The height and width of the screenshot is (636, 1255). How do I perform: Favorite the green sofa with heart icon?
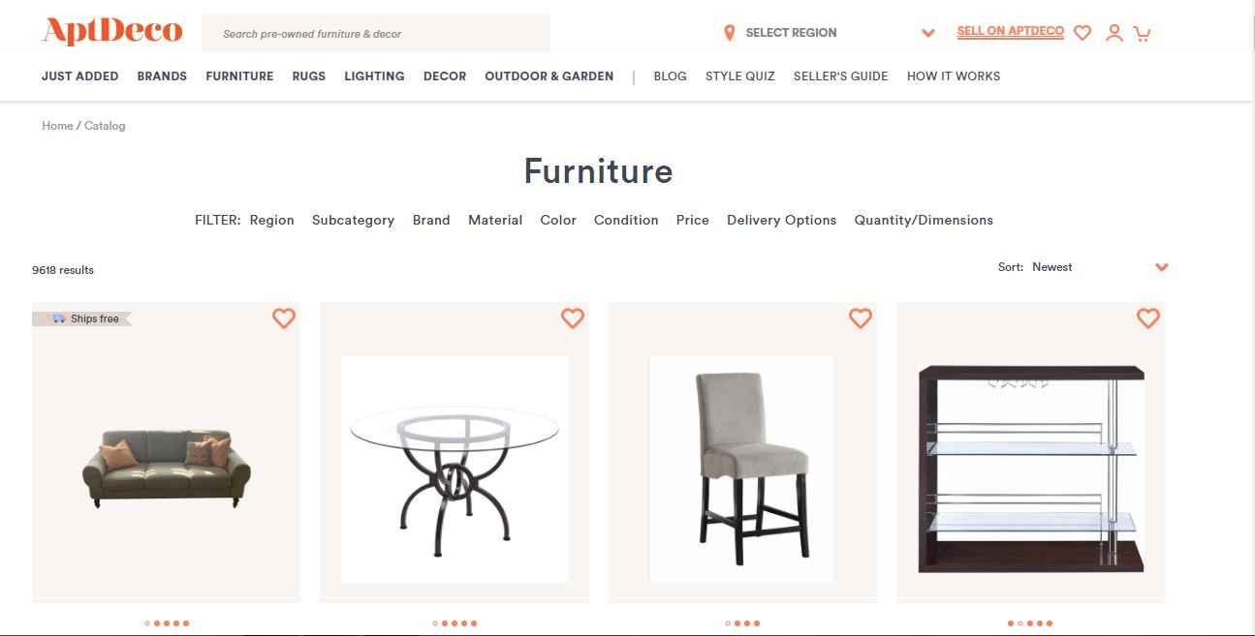283,318
